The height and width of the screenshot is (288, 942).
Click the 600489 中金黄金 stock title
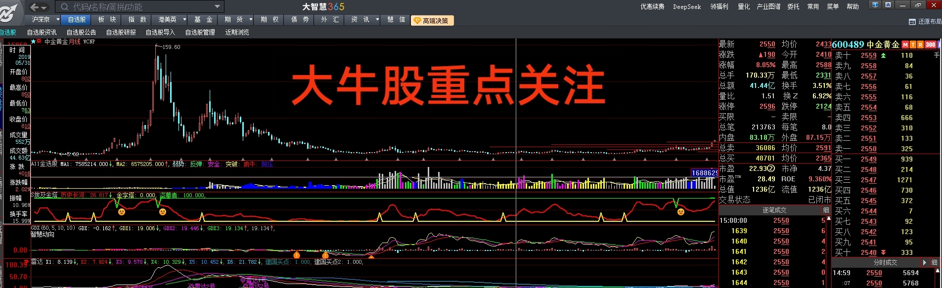(x=866, y=44)
